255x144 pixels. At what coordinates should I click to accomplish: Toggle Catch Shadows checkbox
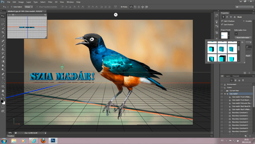pyautogui.click(x=222, y=21)
